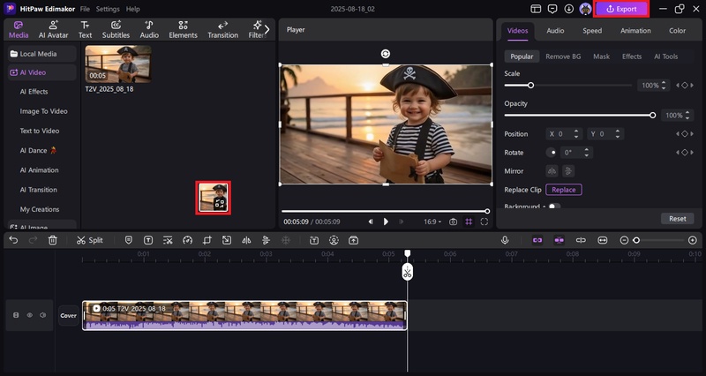Click the speed gauge icon in toolbar
706x376 pixels.
(187, 240)
